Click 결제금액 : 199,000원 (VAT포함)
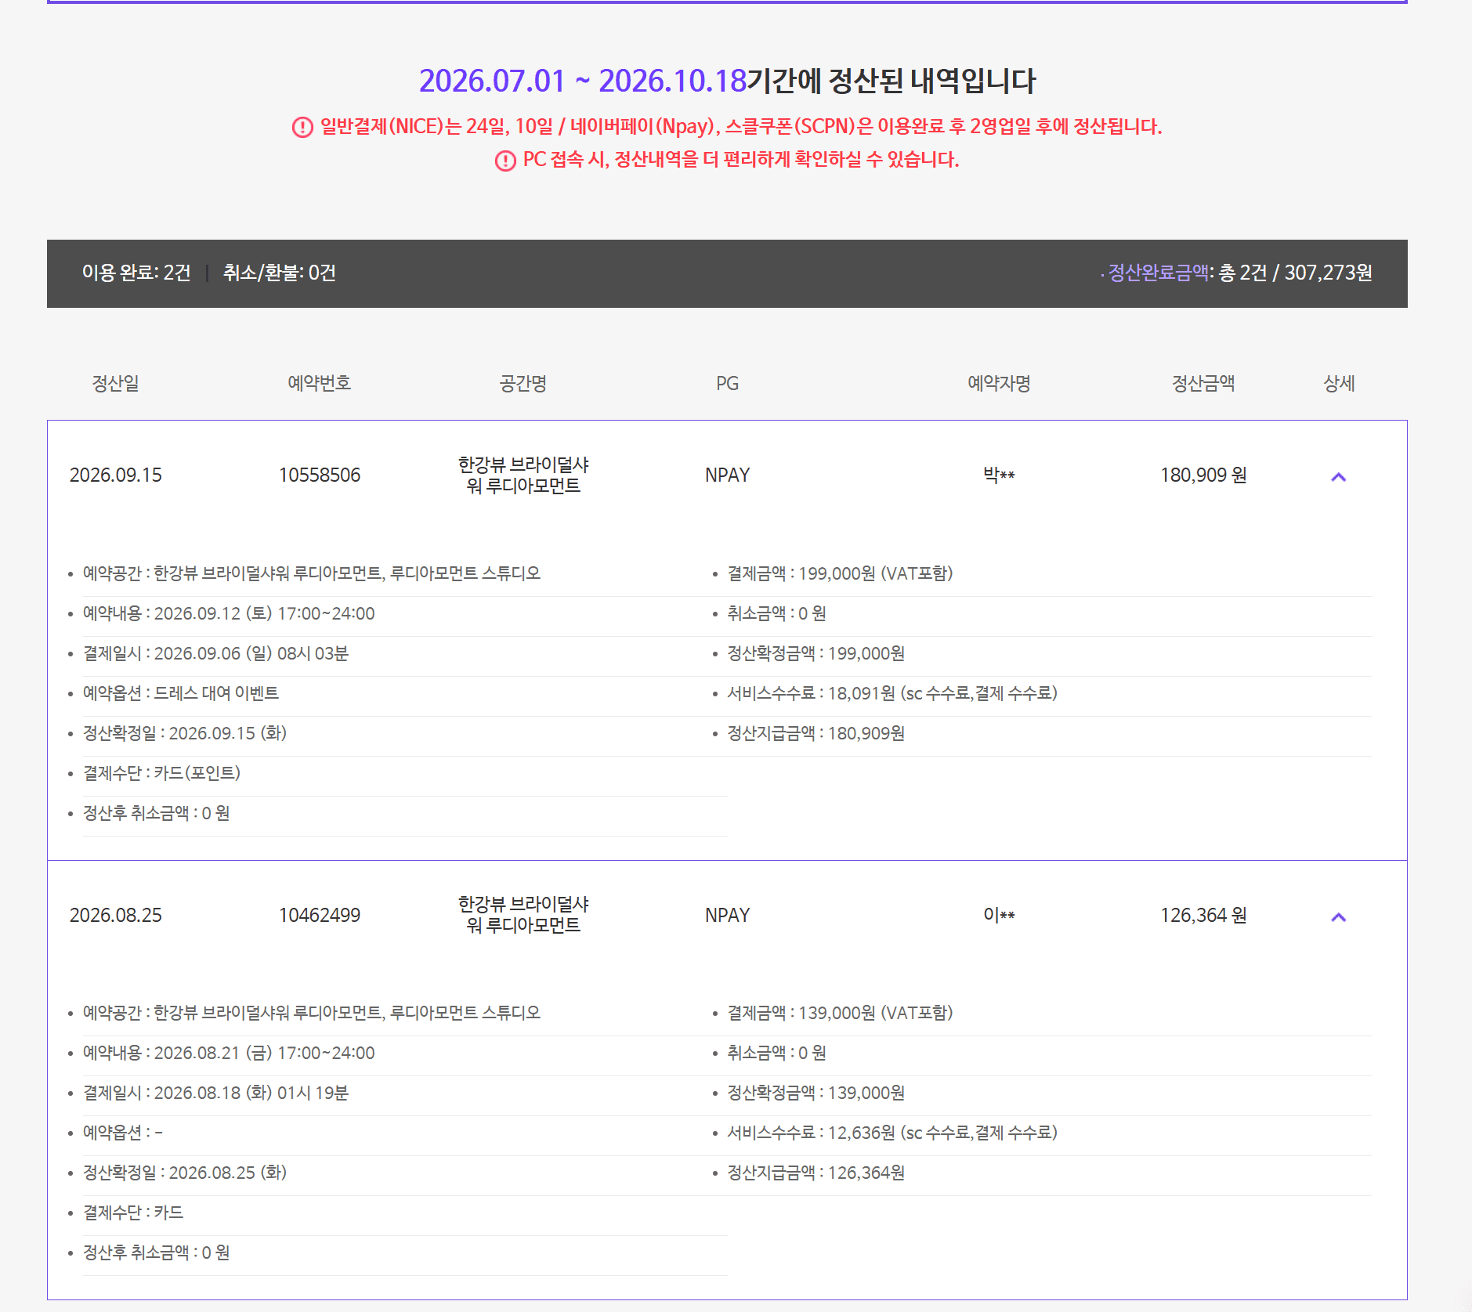This screenshot has width=1472, height=1312. click(x=840, y=573)
